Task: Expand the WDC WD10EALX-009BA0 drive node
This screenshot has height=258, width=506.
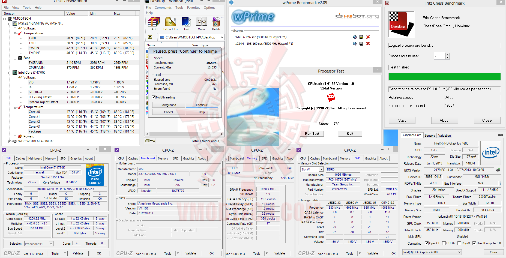Action: [10, 141]
